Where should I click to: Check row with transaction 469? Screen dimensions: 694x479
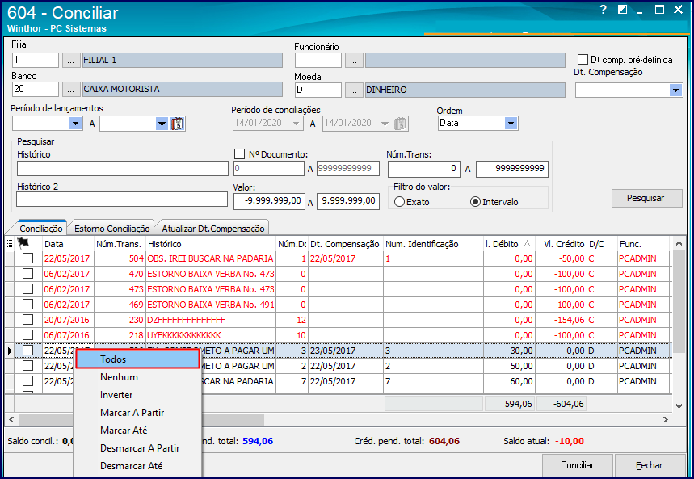click(28, 305)
